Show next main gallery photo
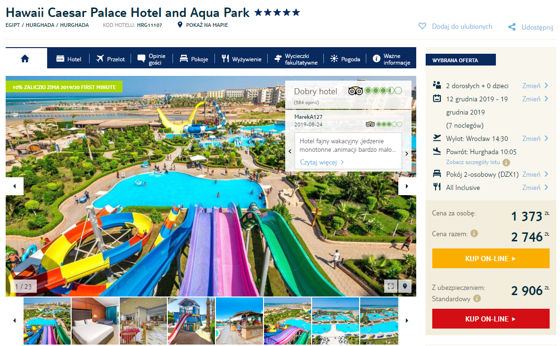This screenshot has height=346, width=560. 407,186
